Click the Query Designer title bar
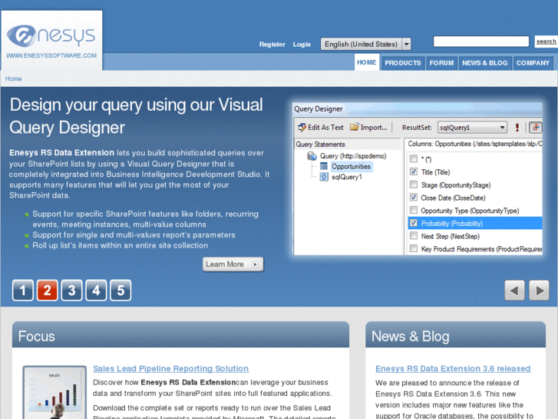 click(x=418, y=108)
